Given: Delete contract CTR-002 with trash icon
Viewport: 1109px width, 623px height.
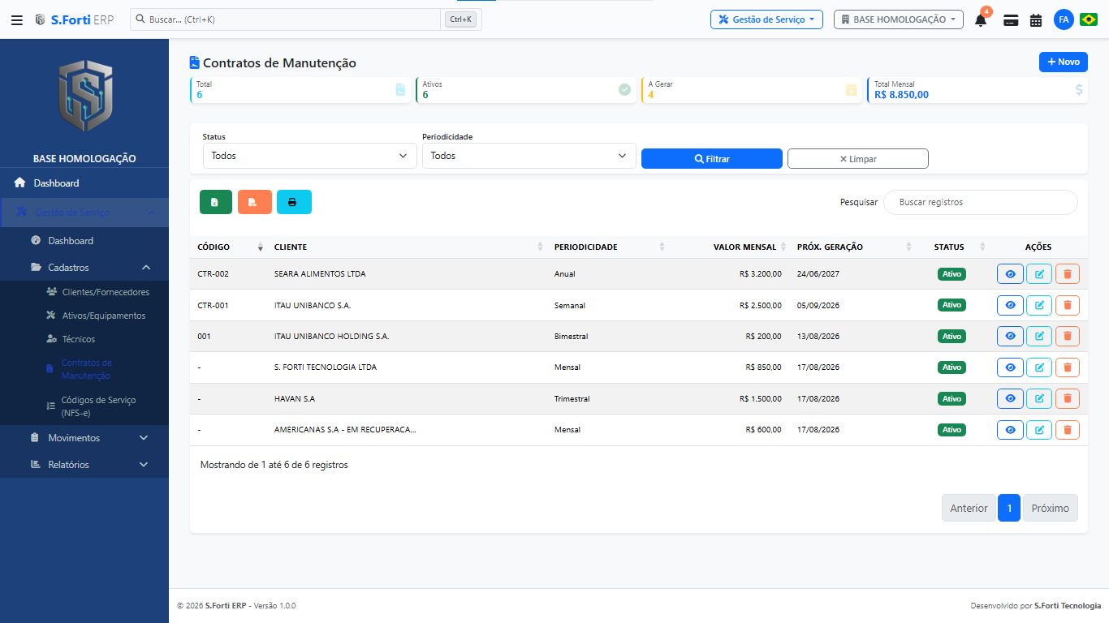Looking at the screenshot, I should (1068, 274).
